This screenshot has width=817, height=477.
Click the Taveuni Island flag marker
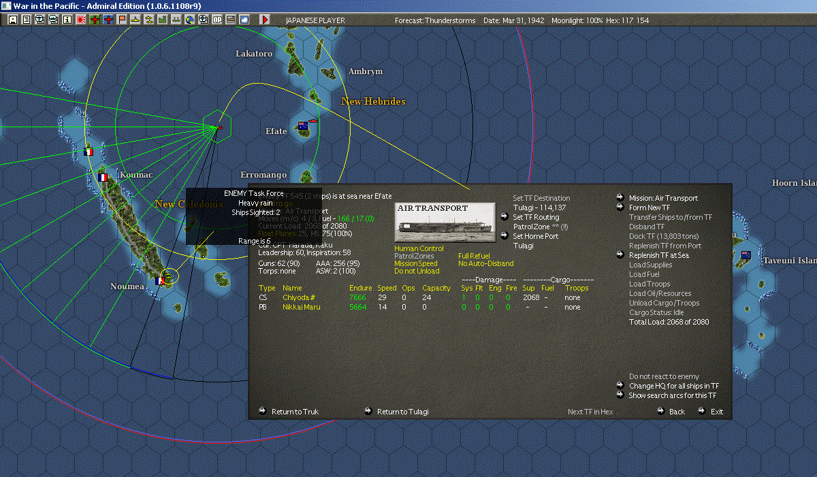click(746, 256)
